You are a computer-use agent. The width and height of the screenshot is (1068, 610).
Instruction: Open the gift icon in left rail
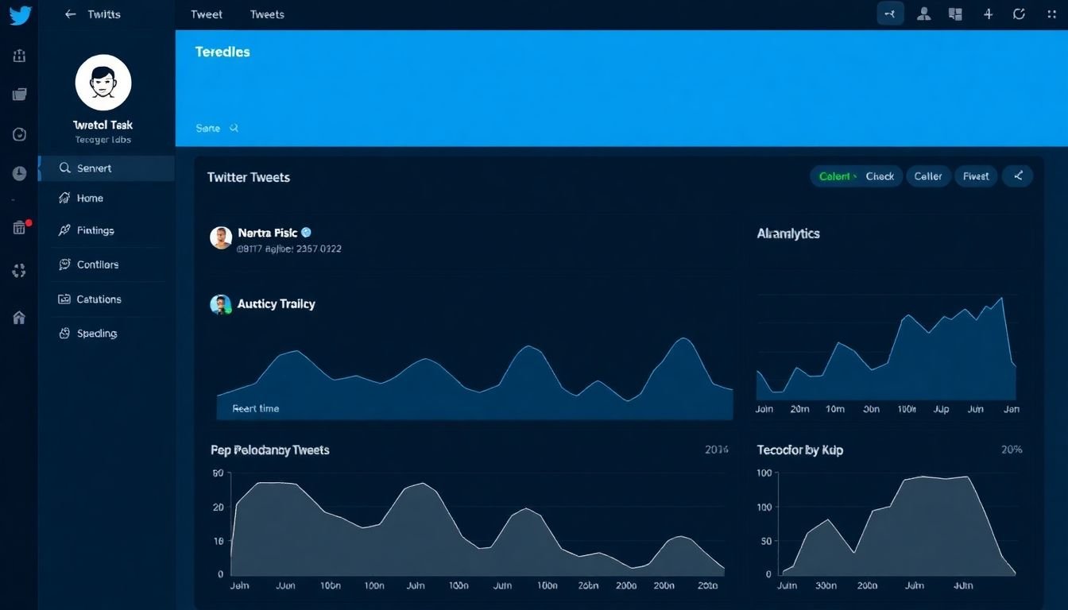[20, 56]
